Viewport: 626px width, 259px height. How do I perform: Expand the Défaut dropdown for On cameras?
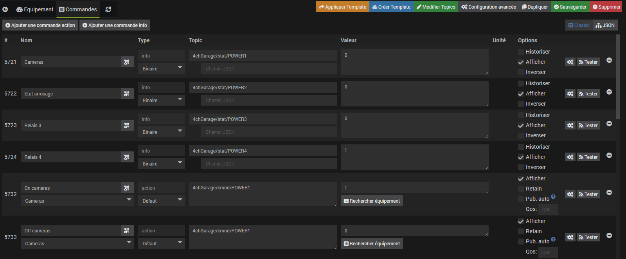[161, 201]
